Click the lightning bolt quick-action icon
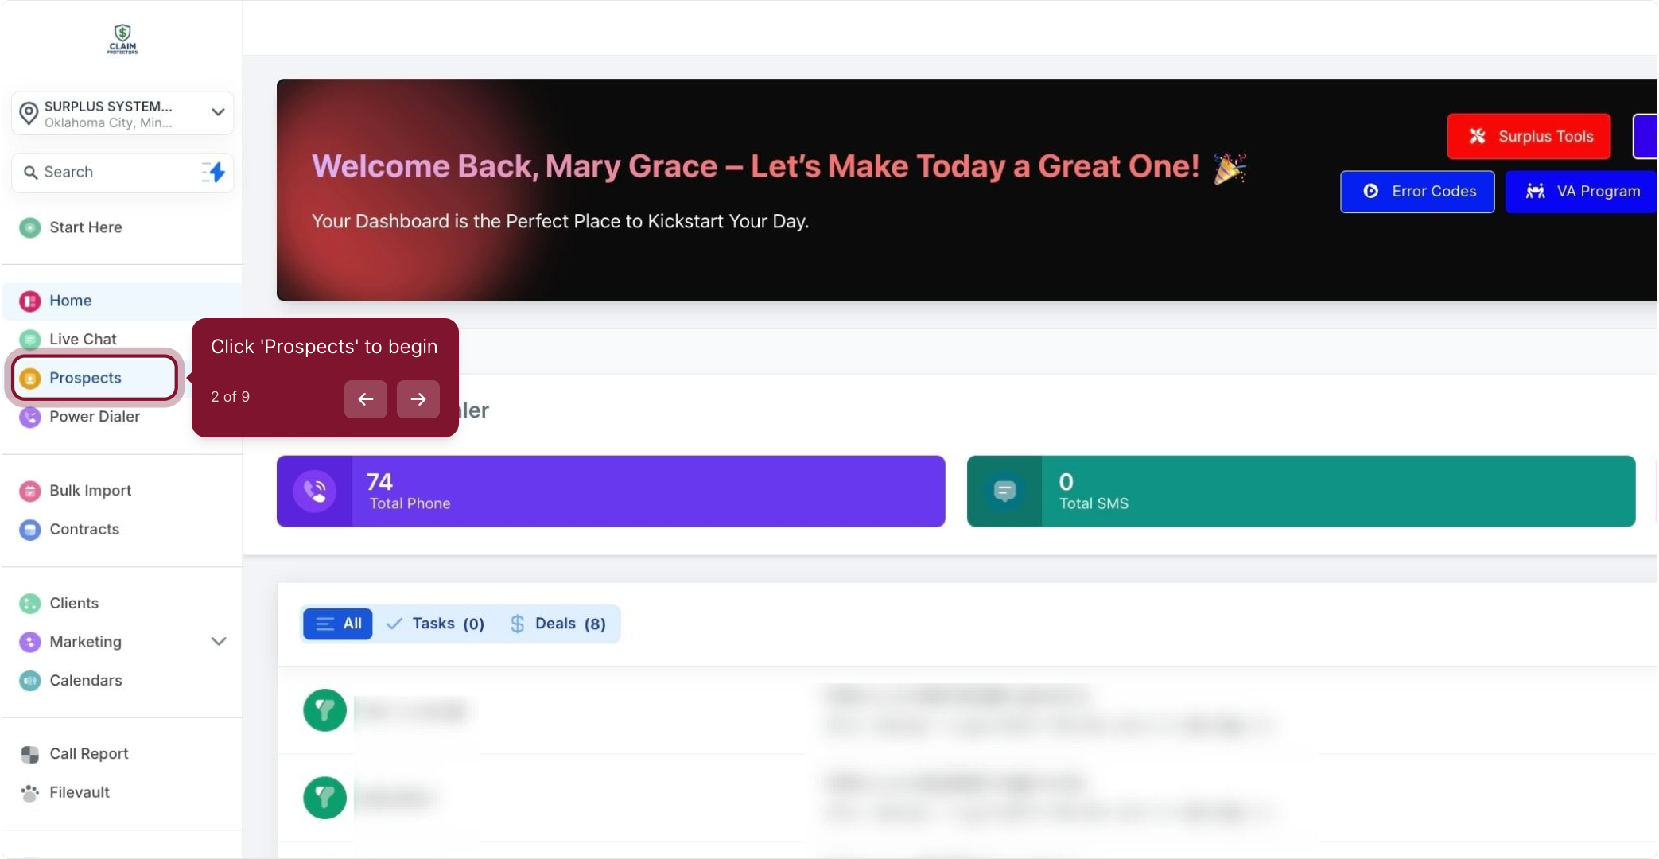The height and width of the screenshot is (859, 1659). point(214,172)
